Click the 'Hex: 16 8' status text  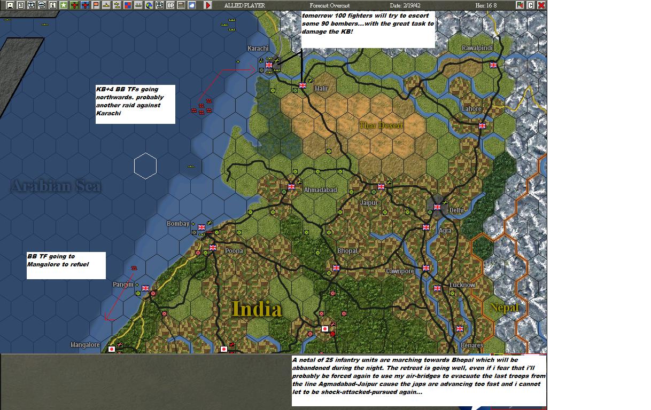486,5
